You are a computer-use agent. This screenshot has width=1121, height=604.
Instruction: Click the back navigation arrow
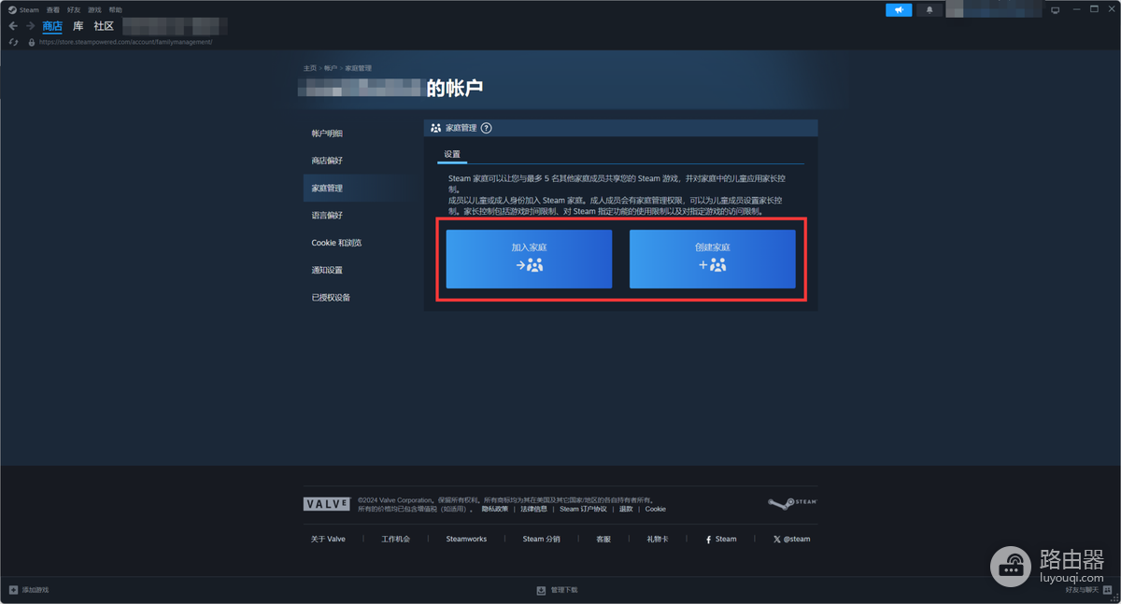click(13, 26)
